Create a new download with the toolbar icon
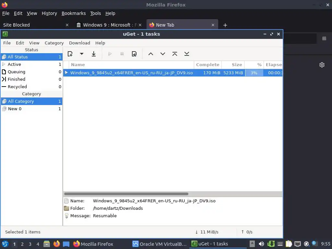The height and width of the screenshot is (249, 332). (70, 54)
